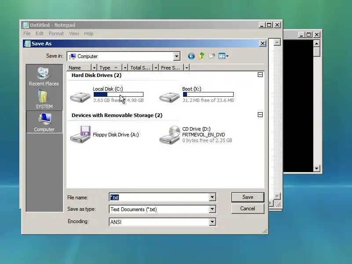Click the Cancel button
This screenshot has width=352, height=264.
pyautogui.click(x=248, y=209)
